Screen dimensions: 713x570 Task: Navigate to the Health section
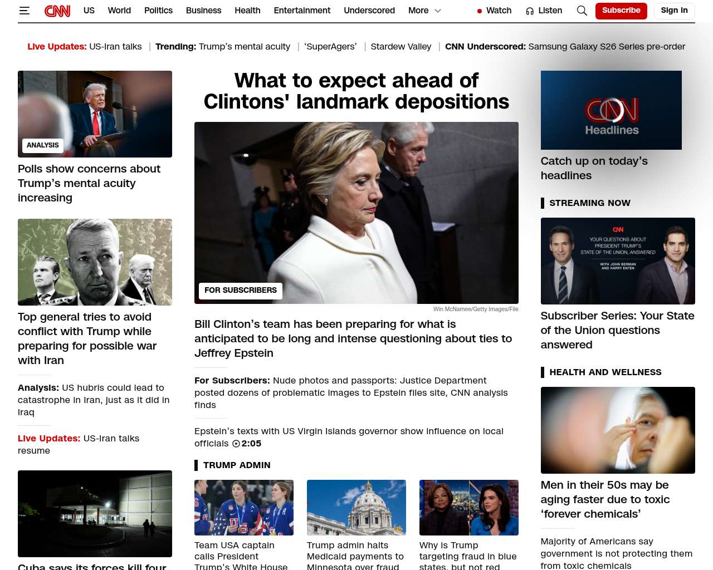pos(247,11)
